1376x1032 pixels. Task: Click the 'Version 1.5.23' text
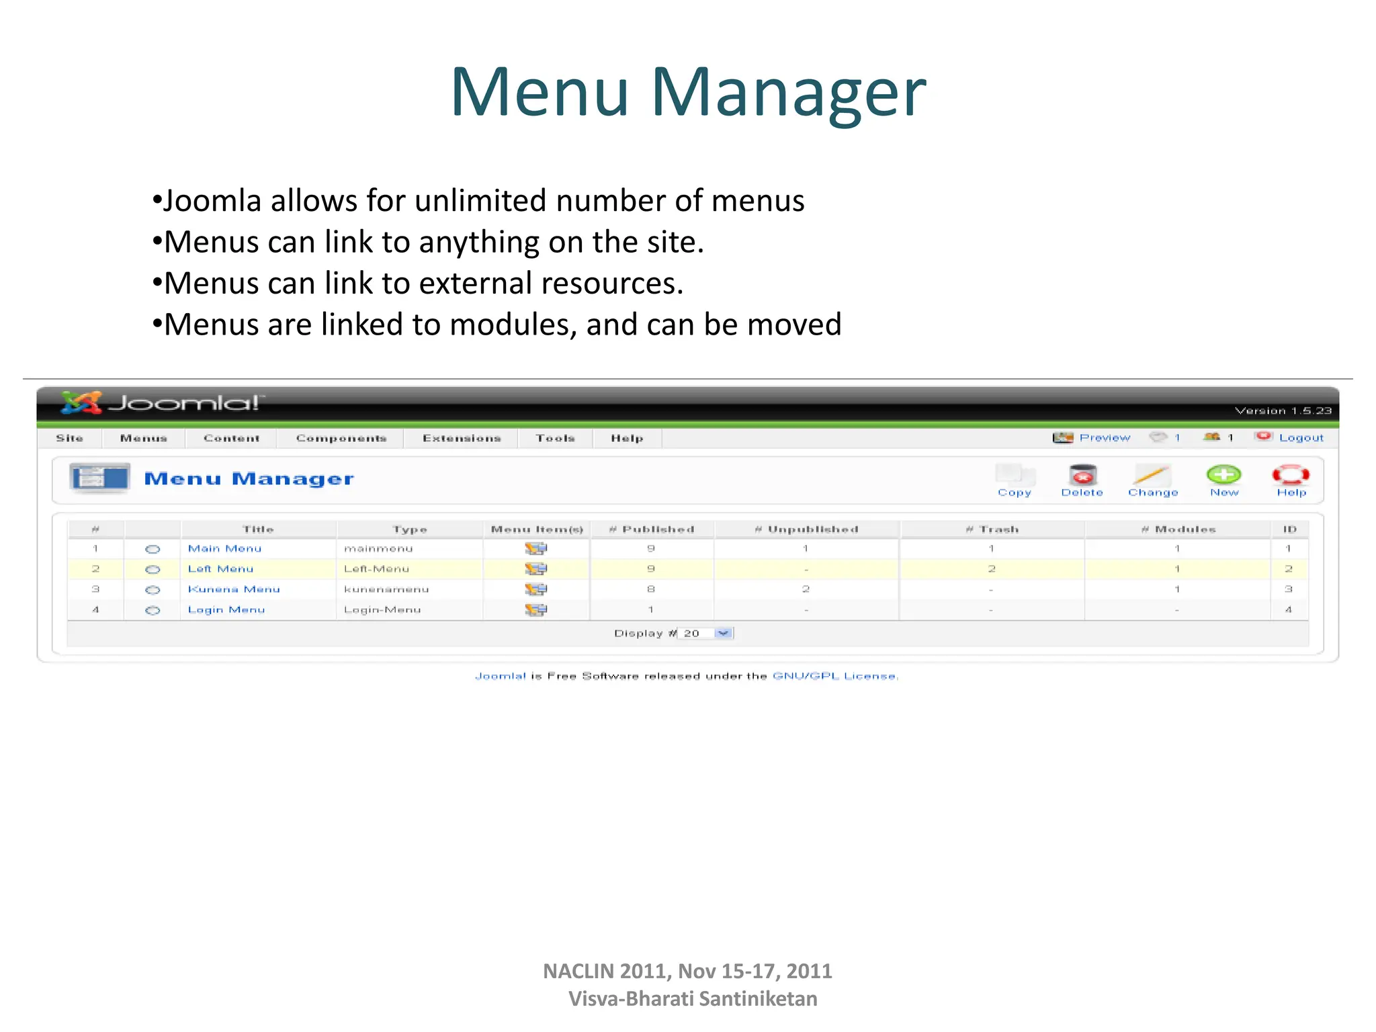coord(1283,411)
